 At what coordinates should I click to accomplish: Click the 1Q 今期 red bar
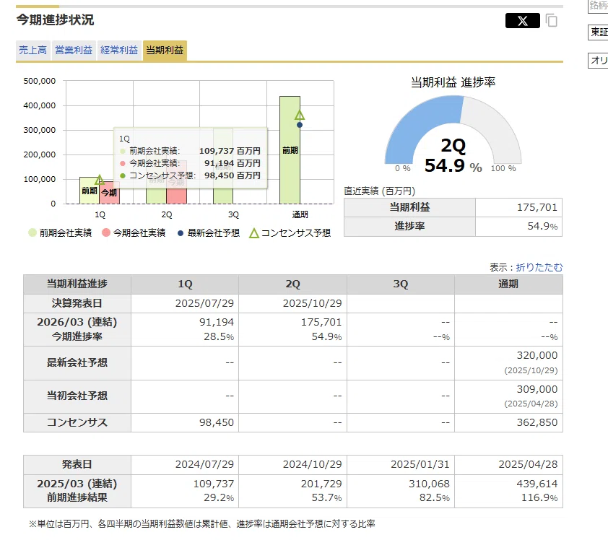pos(109,193)
